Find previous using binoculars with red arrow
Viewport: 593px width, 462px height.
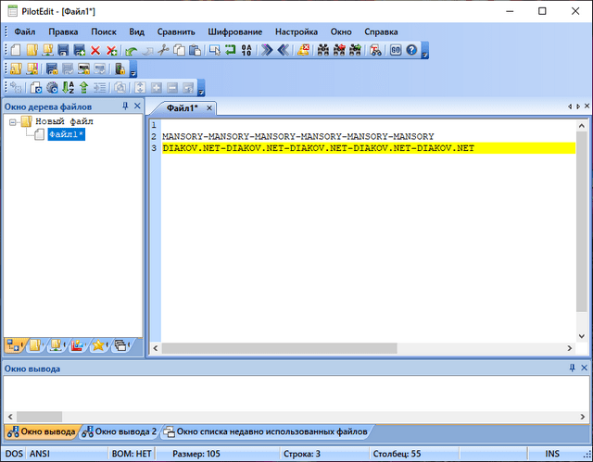339,50
